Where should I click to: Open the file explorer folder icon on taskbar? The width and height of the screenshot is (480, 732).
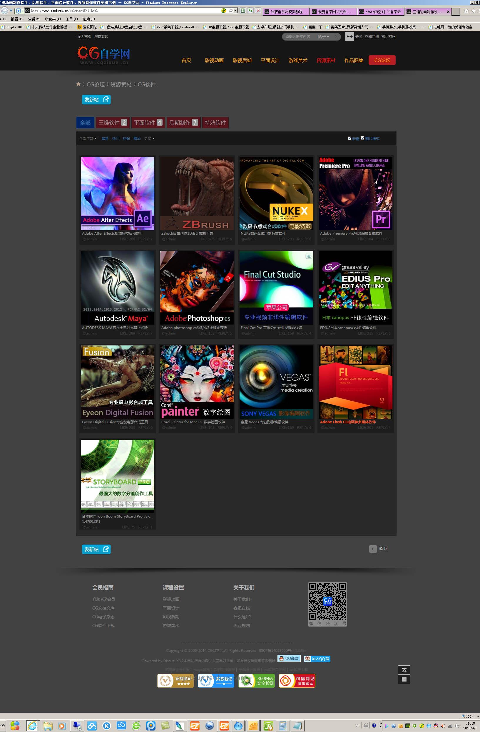click(x=48, y=726)
